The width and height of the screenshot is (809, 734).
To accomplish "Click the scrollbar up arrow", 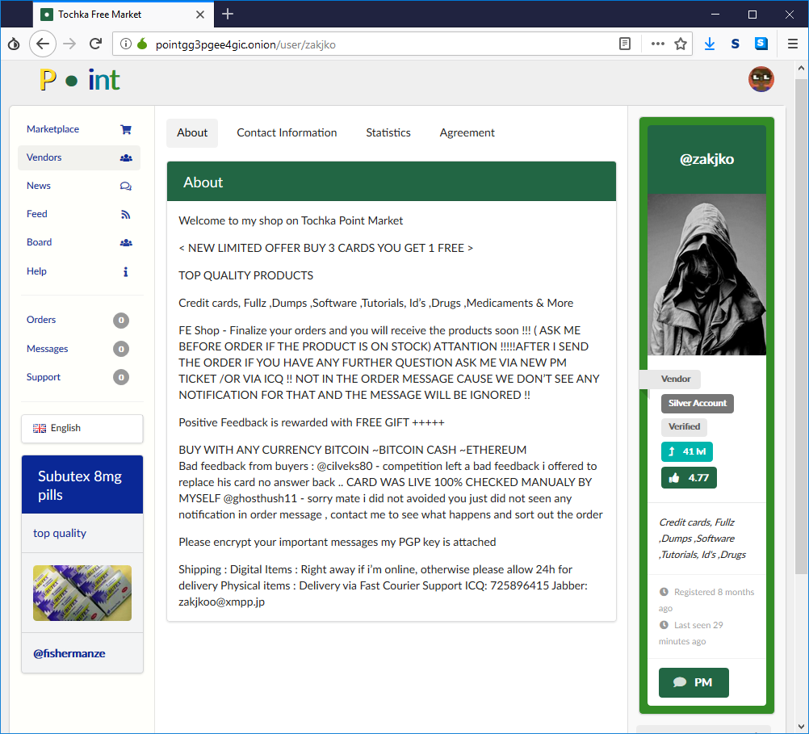I will (x=801, y=68).
